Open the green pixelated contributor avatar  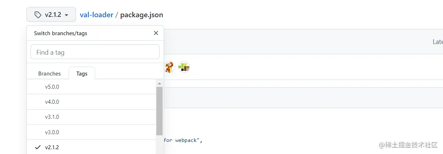click(184, 67)
